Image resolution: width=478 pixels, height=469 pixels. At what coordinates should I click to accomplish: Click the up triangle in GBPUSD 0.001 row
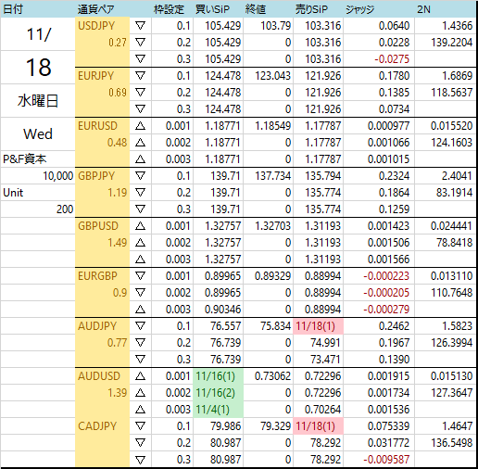tap(140, 226)
